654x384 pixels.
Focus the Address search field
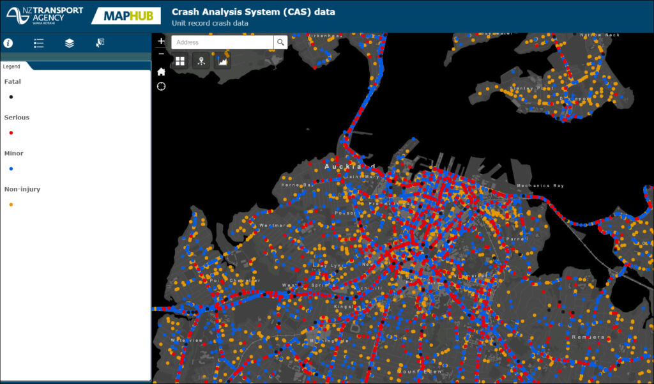point(222,42)
